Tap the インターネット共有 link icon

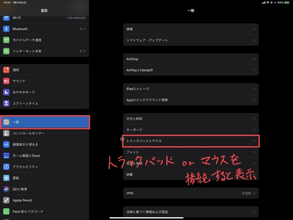click(6, 51)
